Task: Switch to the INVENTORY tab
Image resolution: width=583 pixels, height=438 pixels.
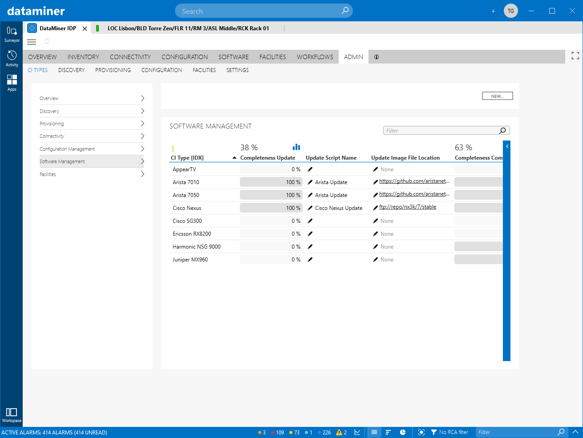Action: coord(83,57)
